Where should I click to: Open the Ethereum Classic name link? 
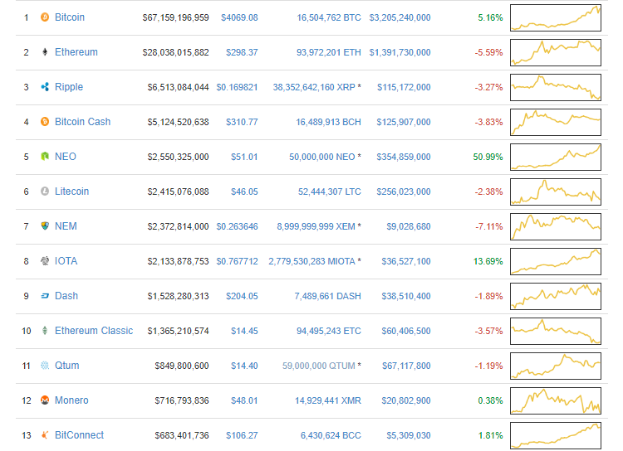(x=93, y=331)
